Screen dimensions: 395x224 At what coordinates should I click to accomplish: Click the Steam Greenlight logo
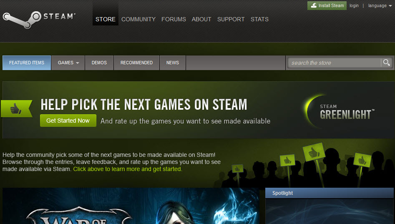(340, 111)
